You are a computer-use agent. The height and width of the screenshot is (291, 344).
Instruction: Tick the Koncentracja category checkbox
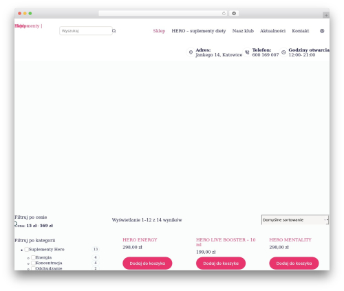[x=33, y=263]
